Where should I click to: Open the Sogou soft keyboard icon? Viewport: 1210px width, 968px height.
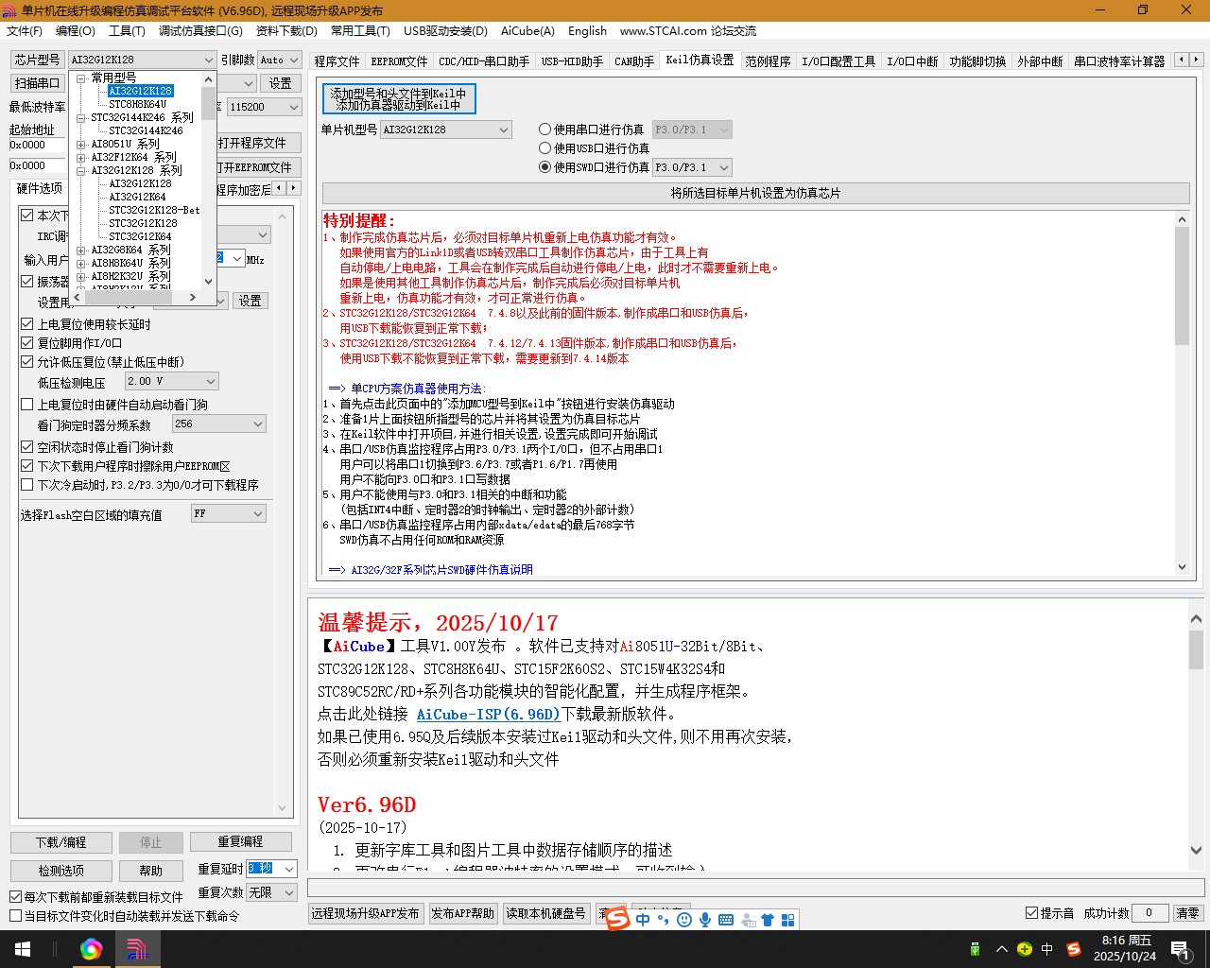click(x=724, y=919)
